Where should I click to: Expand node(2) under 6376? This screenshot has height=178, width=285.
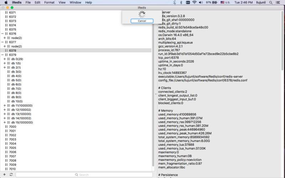click(x=5, y=38)
